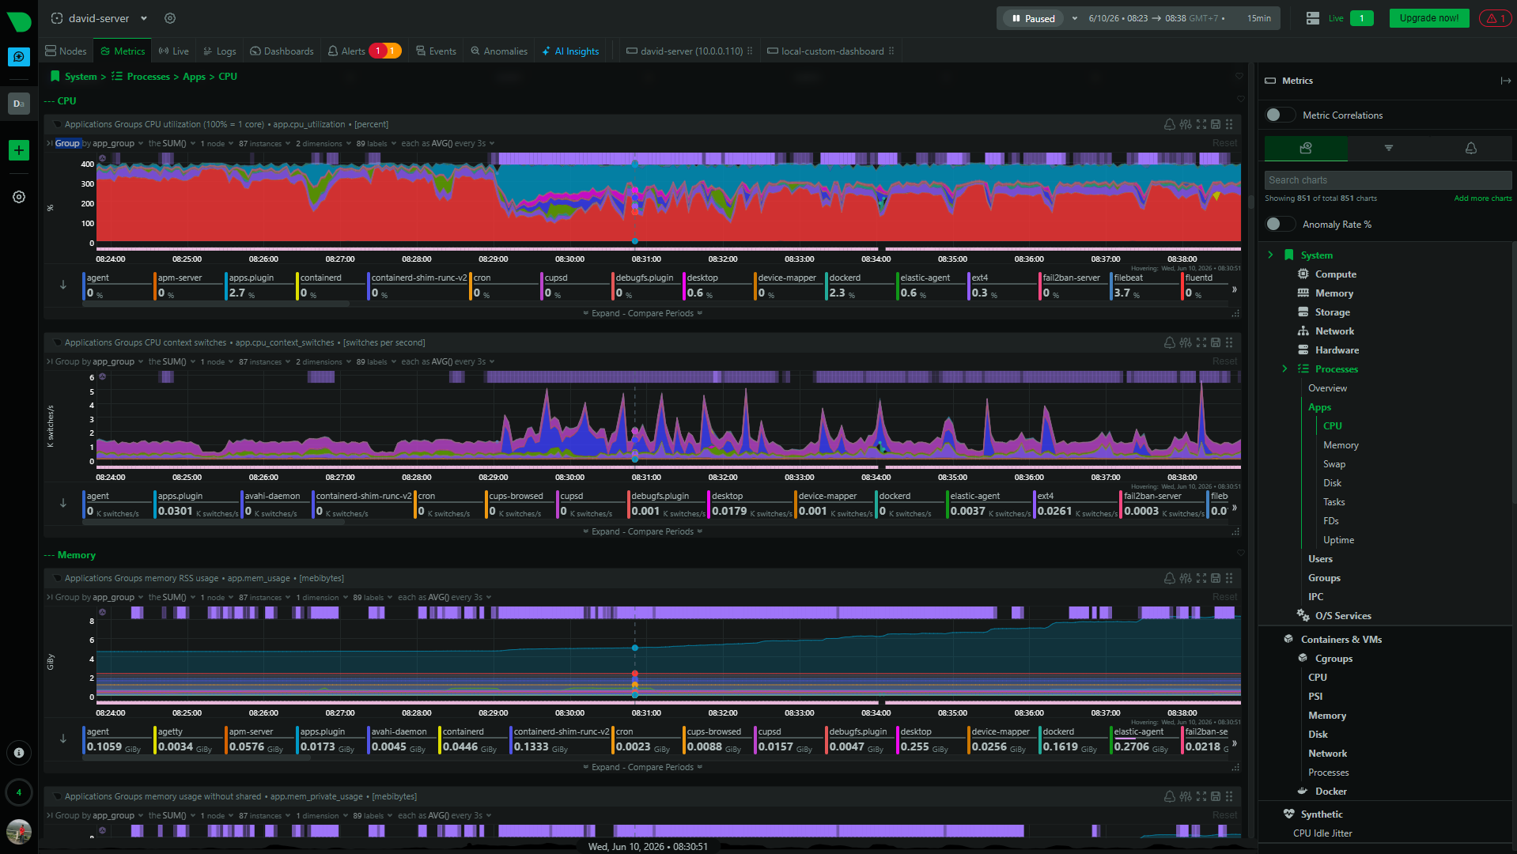Viewport: 1517px width, 854px height.
Task: Open time picker dropdown arrow next to Paused
Action: [1074, 18]
